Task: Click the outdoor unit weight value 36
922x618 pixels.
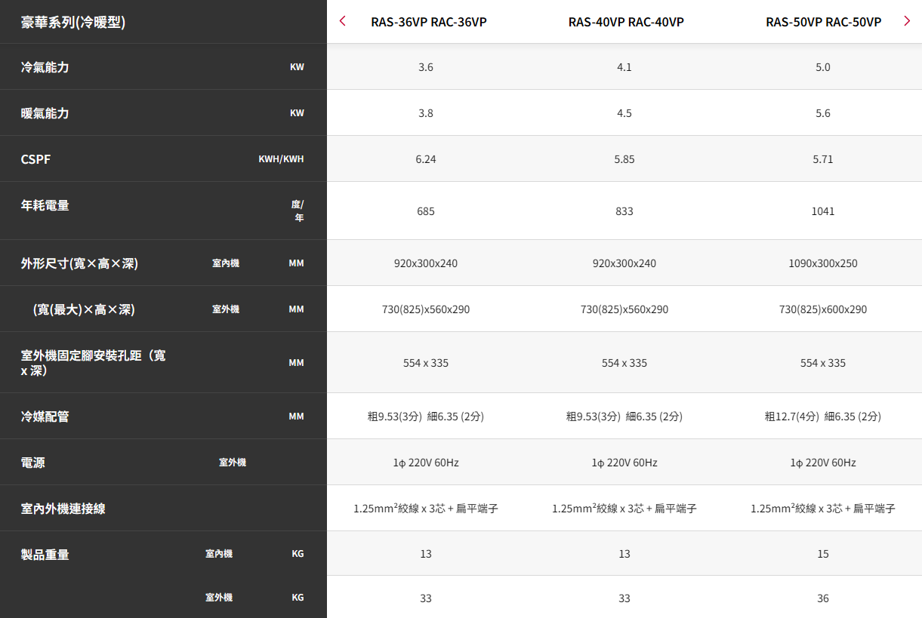Action: pos(823,598)
